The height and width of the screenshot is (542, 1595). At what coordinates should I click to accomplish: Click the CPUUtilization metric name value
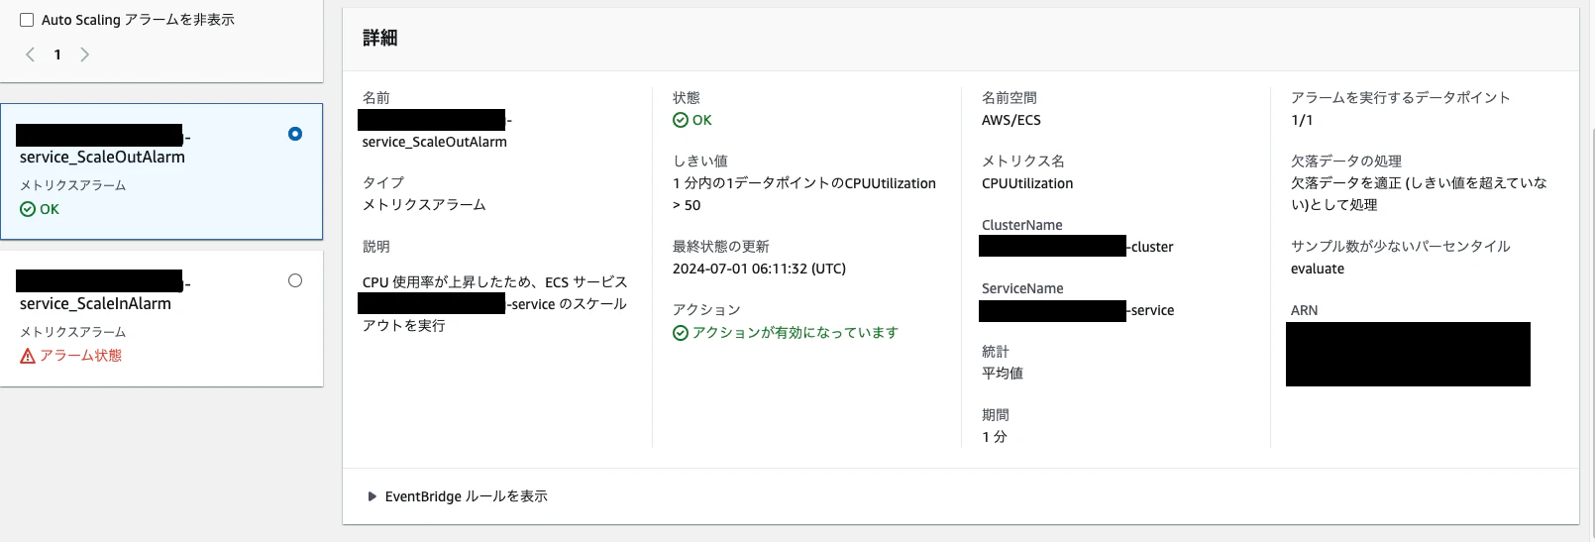(x=1027, y=183)
